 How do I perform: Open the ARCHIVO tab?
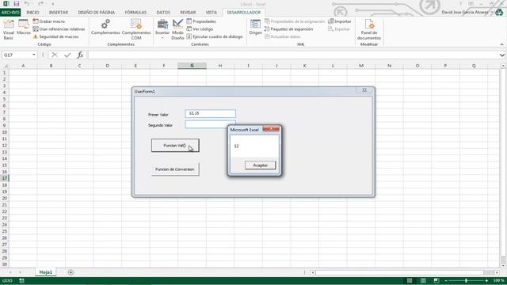10,13
